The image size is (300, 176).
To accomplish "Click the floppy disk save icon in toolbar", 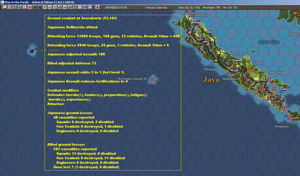I will point(5,7).
